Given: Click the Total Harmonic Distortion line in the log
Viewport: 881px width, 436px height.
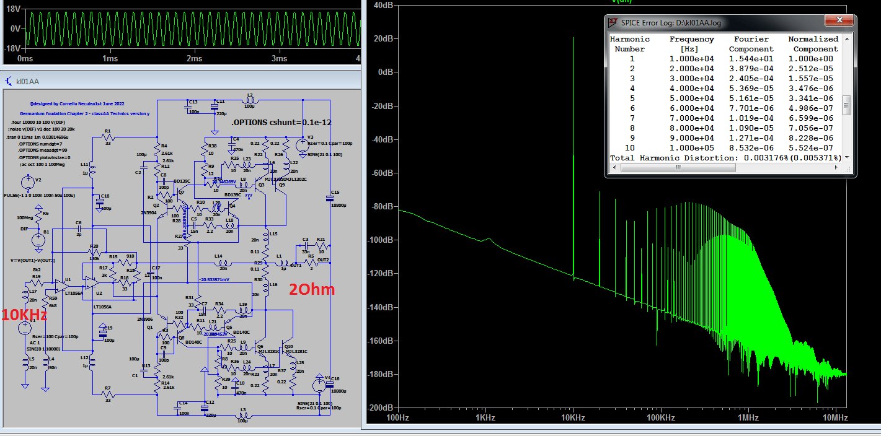Looking at the screenshot, I should [x=725, y=157].
